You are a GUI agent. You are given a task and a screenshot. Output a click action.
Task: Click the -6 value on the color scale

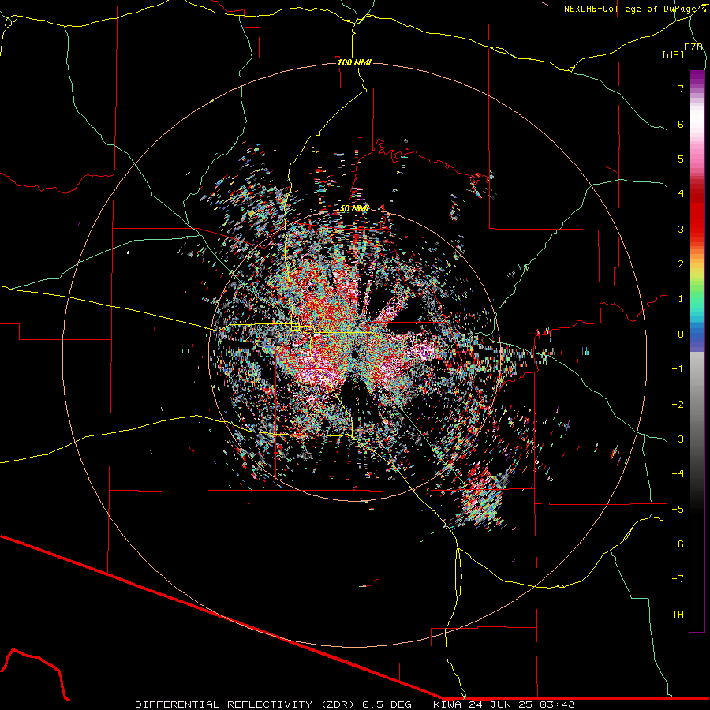tap(678, 544)
